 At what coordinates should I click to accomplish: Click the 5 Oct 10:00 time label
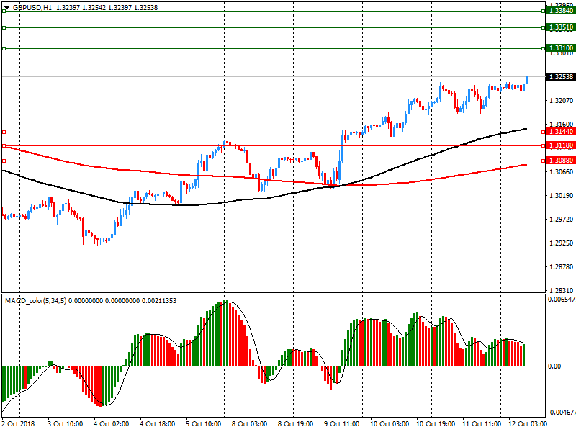click(204, 425)
